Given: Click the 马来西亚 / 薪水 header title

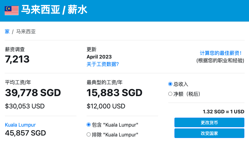Looking at the screenshot, I should click(x=54, y=10).
